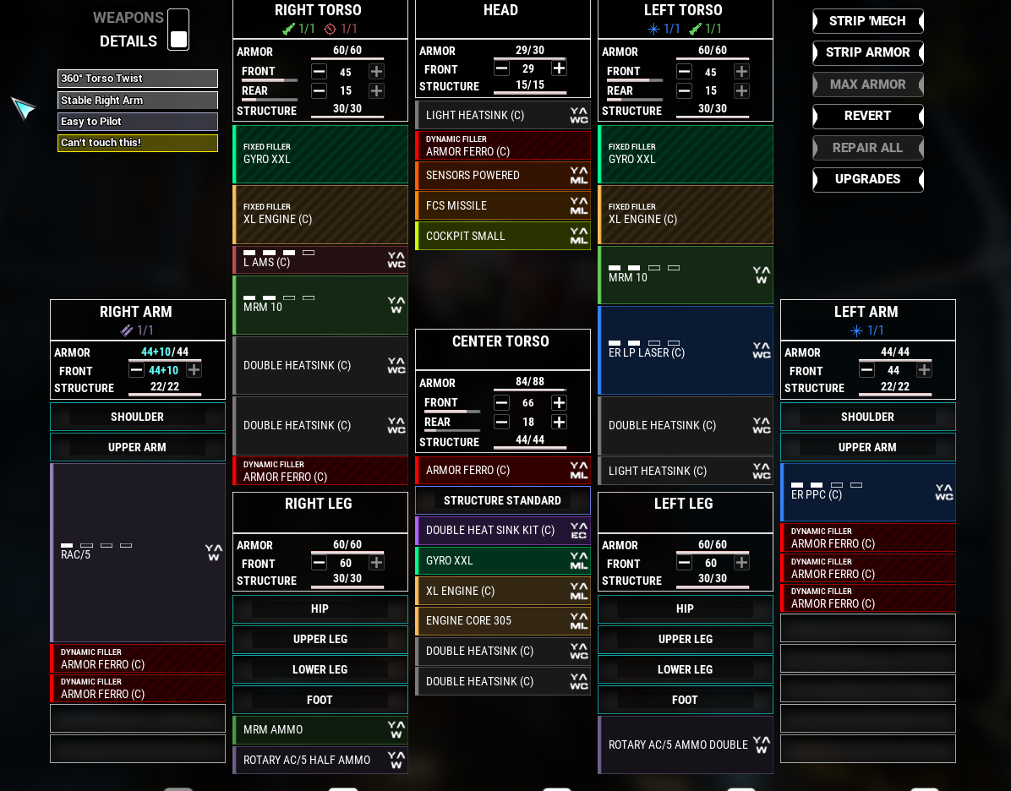
Task: Select the Left Leg Foot slot
Action: tap(686, 700)
